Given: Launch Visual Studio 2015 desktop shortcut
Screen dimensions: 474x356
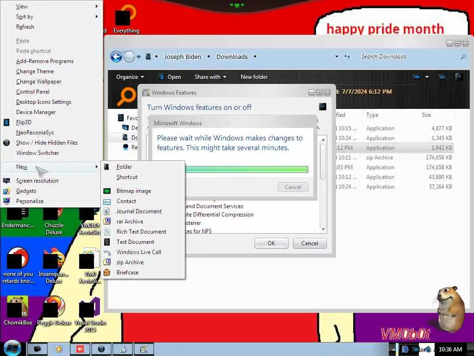Looking at the screenshot, I should pos(90,314).
